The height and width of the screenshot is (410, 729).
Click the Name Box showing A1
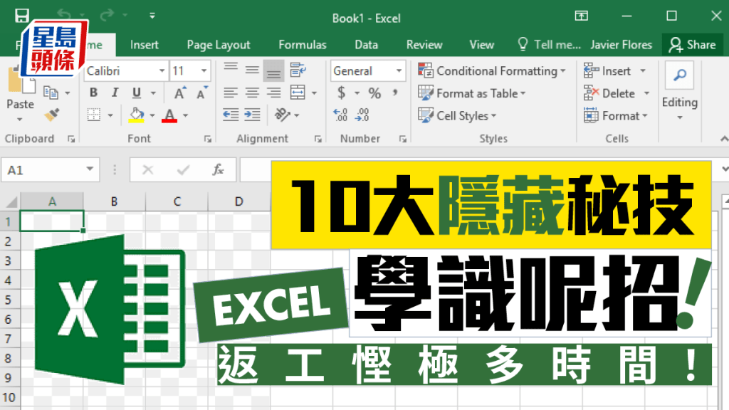(x=51, y=169)
